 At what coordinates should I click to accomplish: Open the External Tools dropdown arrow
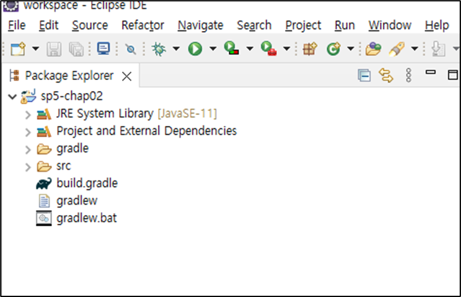pos(287,49)
